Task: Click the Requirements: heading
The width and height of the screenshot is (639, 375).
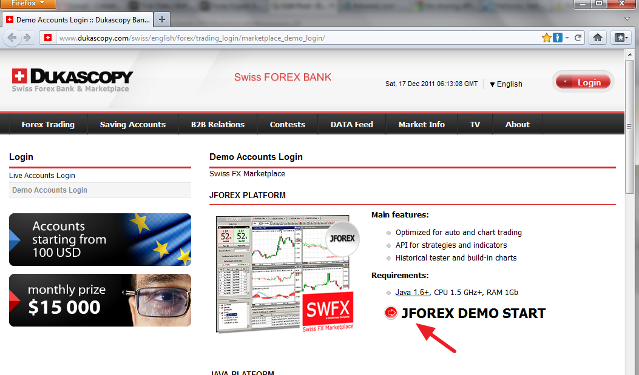Action: [x=400, y=276]
